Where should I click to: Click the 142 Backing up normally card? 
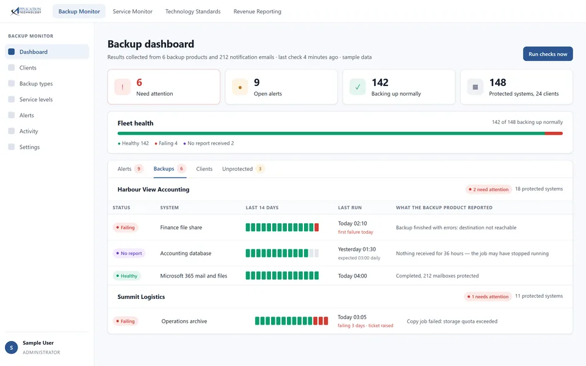coord(399,87)
